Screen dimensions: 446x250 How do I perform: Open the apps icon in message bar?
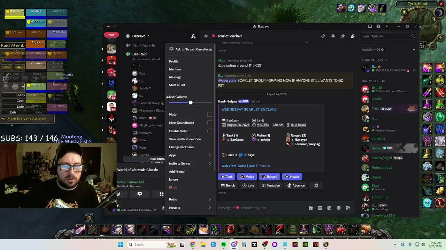pyautogui.click(x=348, y=208)
